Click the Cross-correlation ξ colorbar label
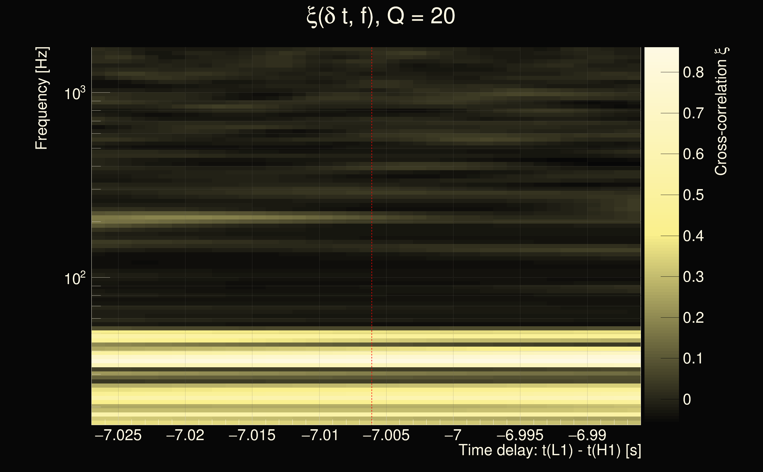 click(721, 112)
